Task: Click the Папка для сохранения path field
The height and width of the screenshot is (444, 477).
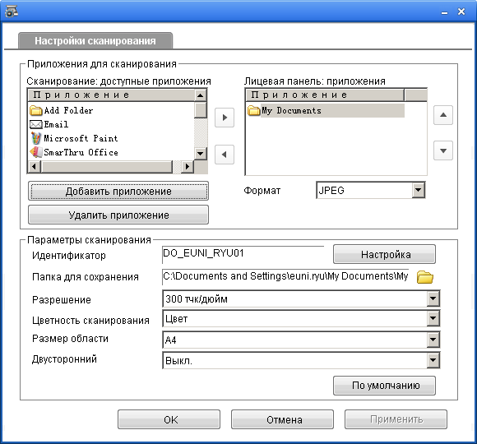Action: pos(286,276)
